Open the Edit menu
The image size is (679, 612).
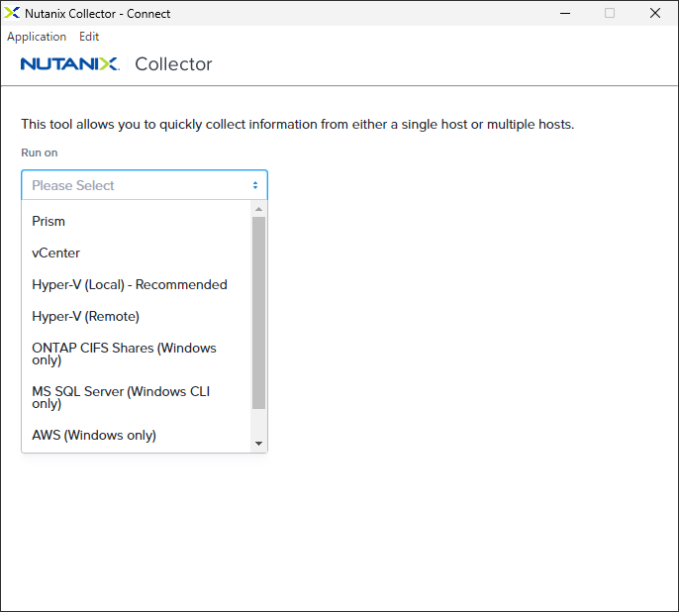pyautogui.click(x=89, y=37)
